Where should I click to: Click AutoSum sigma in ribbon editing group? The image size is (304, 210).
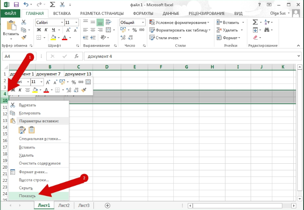click(x=255, y=22)
